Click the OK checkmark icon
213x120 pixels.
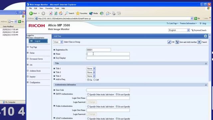169,42
